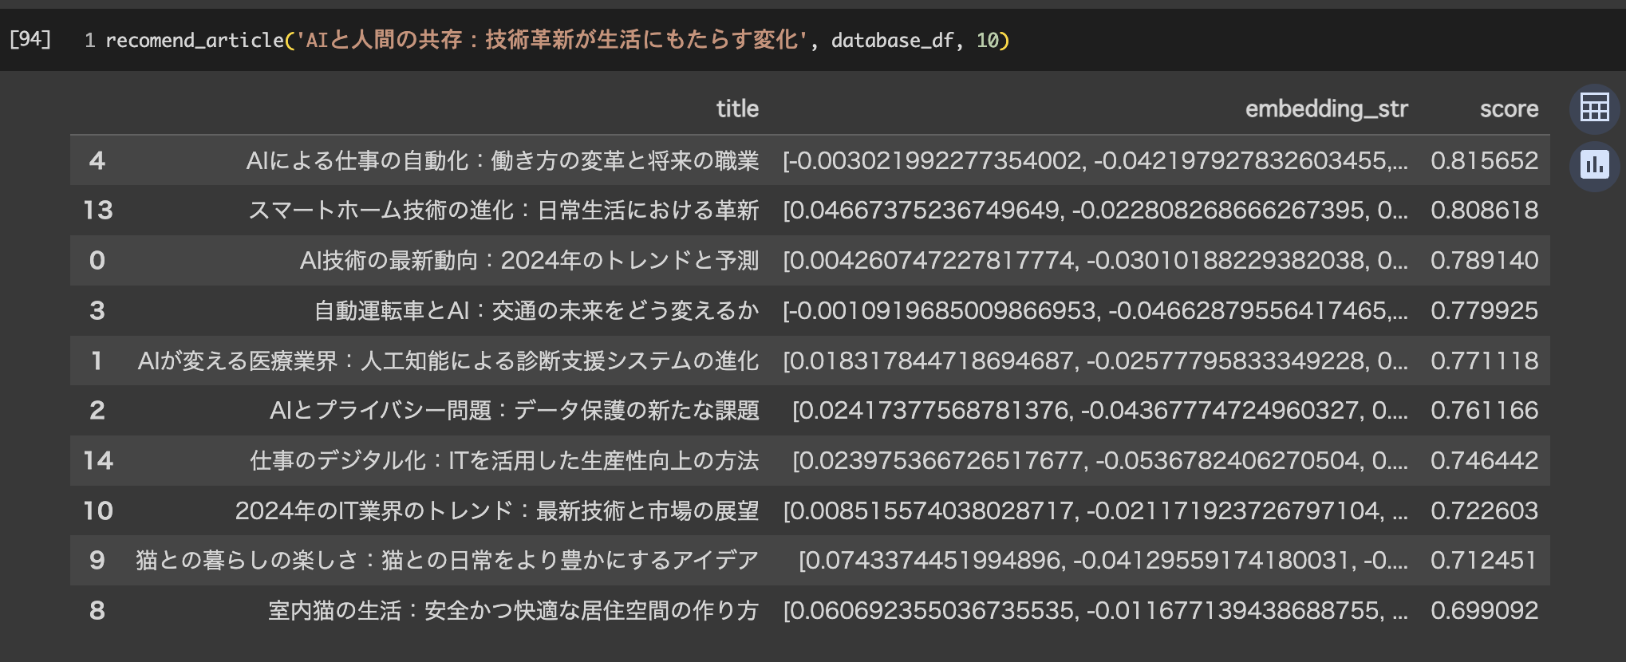The height and width of the screenshot is (662, 1626).
Task: Click line number 1 in the code cell
Action: click(89, 41)
